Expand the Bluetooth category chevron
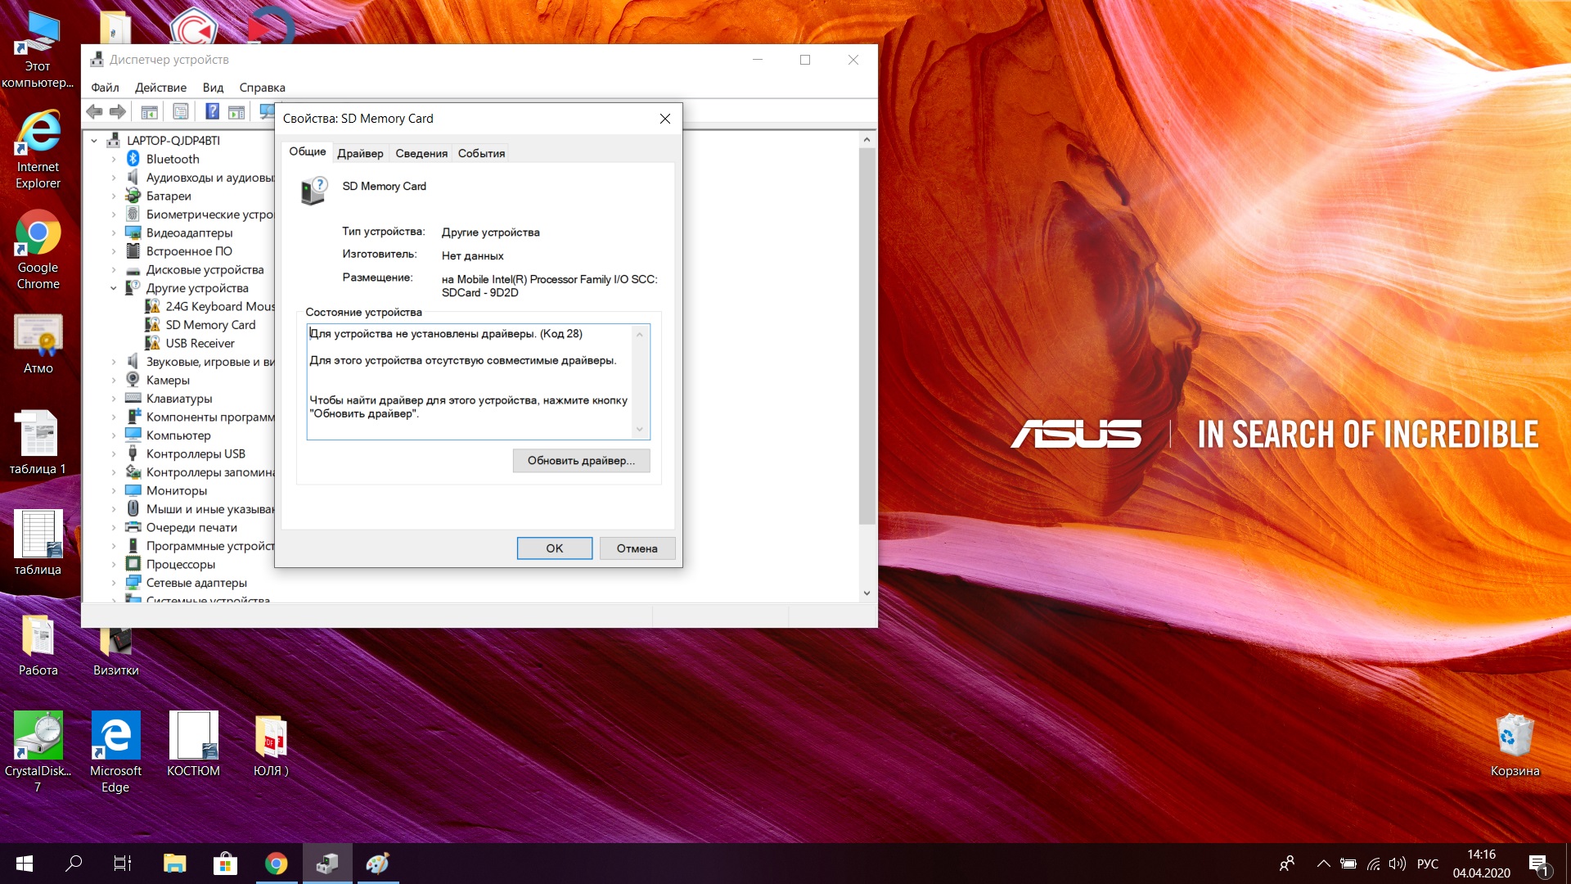This screenshot has width=1571, height=884. pos(114,159)
